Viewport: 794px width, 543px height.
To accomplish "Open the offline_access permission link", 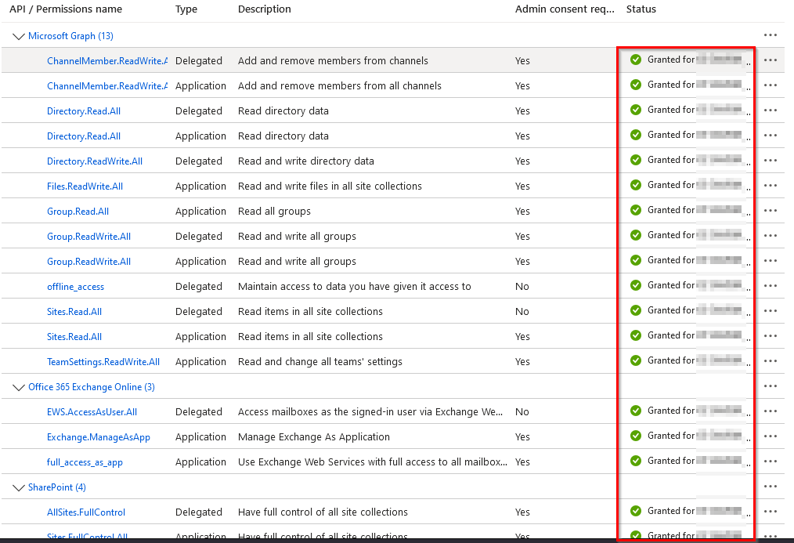I will click(75, 287).
